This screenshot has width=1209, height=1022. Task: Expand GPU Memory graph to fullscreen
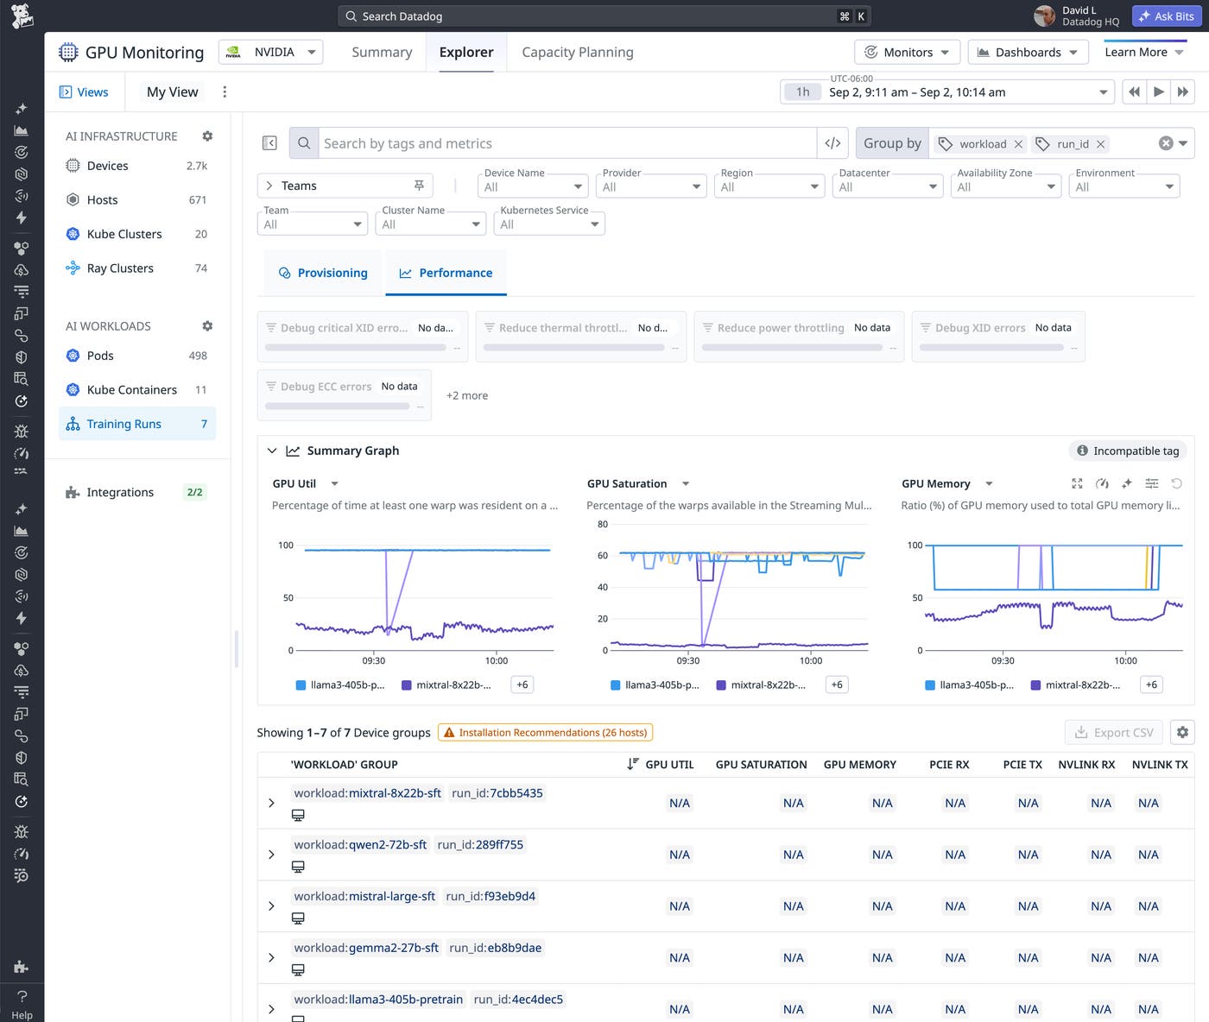[x=1077, y=484]
